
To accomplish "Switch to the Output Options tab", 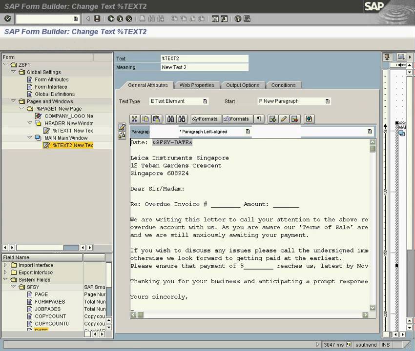I will tap(243, 85).
